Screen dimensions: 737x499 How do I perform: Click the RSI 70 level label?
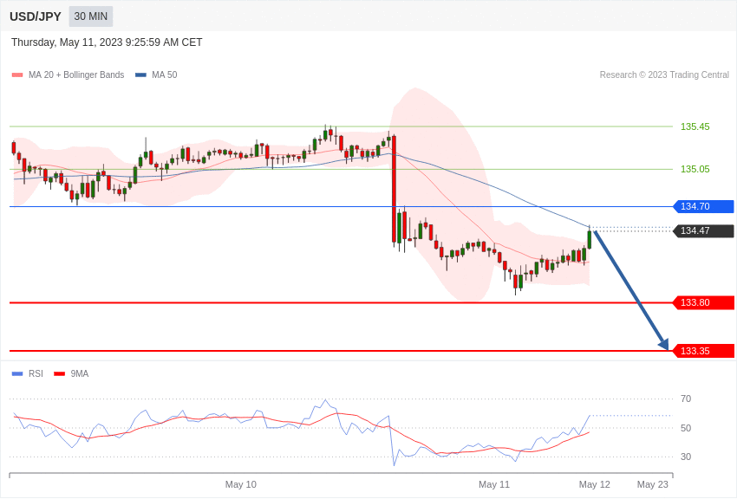(686, 399)
